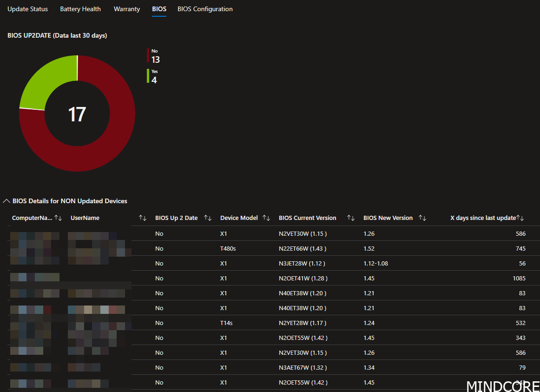This screenshot has height=392, width=540.
Task: Click new version value 1.24
Action: click(x=369, y=323)
